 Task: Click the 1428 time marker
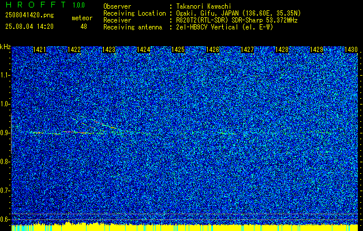click(x=282, y=49)
